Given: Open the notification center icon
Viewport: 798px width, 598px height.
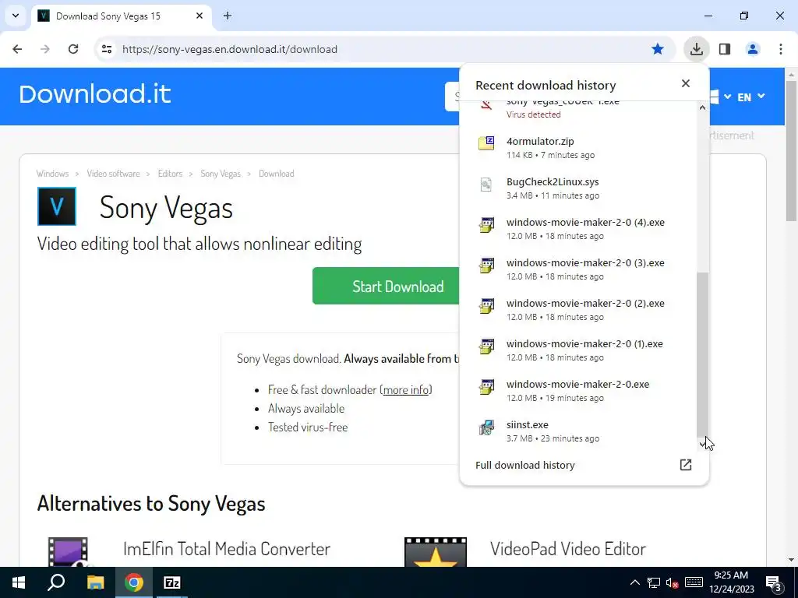Looking at the screenshot, I should coord(774,582).
